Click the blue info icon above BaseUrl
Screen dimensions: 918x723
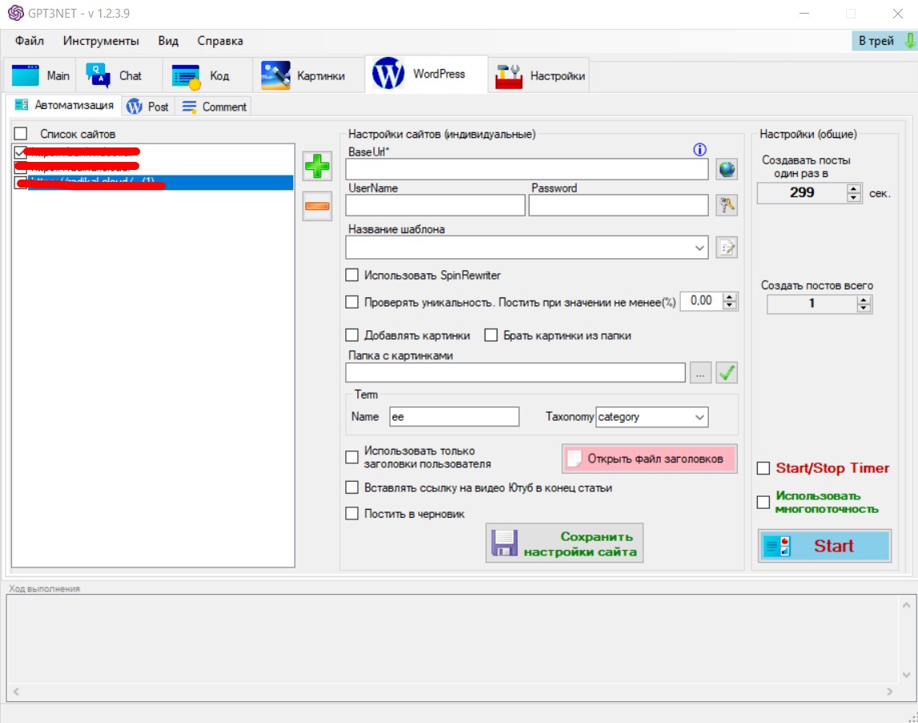699,149
